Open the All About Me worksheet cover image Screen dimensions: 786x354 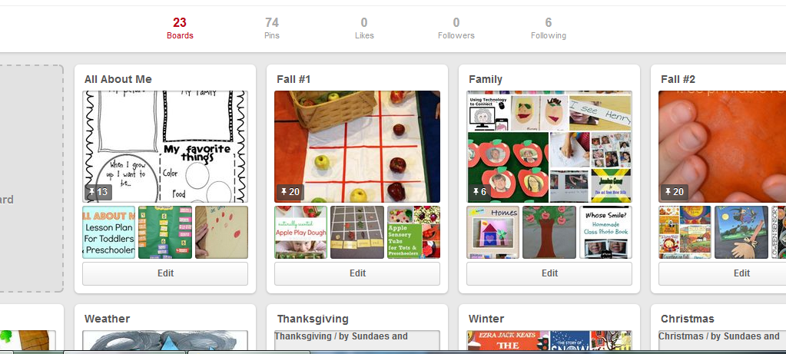click(165, 147)
